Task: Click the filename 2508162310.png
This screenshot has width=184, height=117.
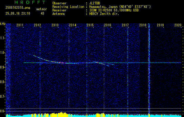Action: pyautogui.click(x=18, y=8)
